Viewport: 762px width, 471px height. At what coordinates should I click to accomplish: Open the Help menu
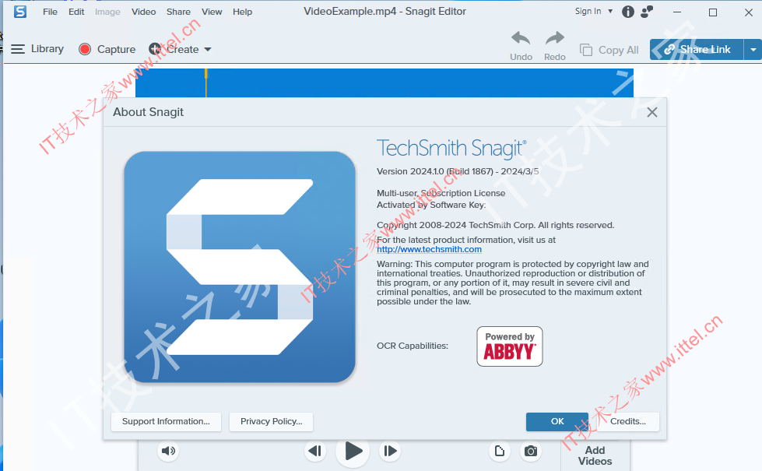[243, 12]
